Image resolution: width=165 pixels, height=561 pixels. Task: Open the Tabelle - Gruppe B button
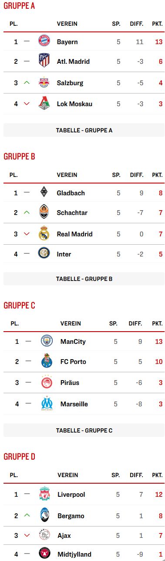[84, 279]
